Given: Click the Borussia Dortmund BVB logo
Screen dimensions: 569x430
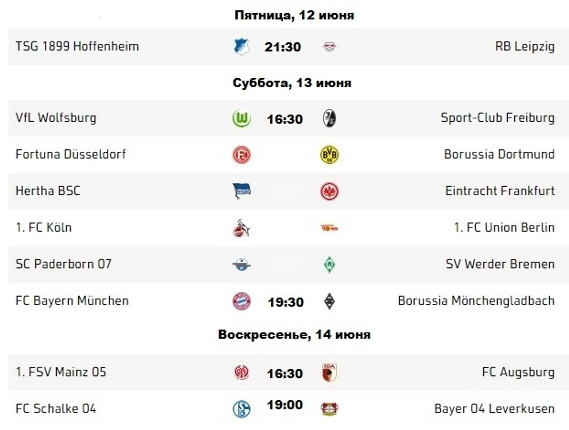Looking at the screenshot, I should coord(329,155).
